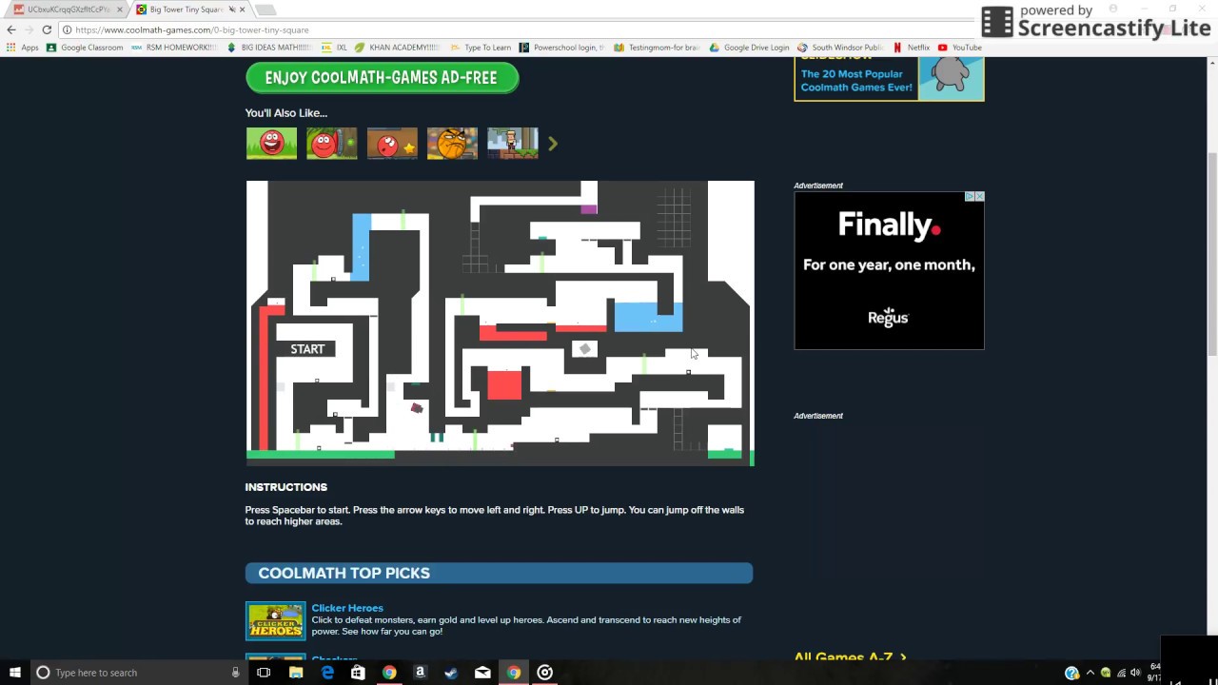Open Type To Learn bookmark
The width and height of the screenshot is (1218, 685).
pyautogui.click(x=481, y=48)
